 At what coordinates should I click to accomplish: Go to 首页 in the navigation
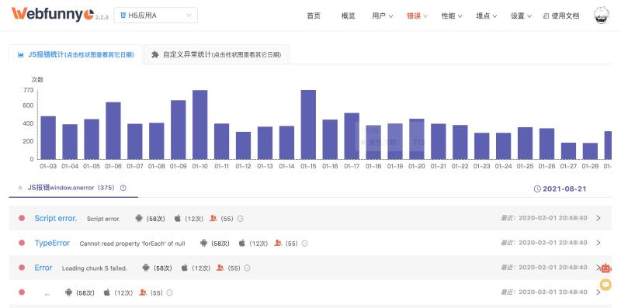pyautogui.click(x=314, y=16)
